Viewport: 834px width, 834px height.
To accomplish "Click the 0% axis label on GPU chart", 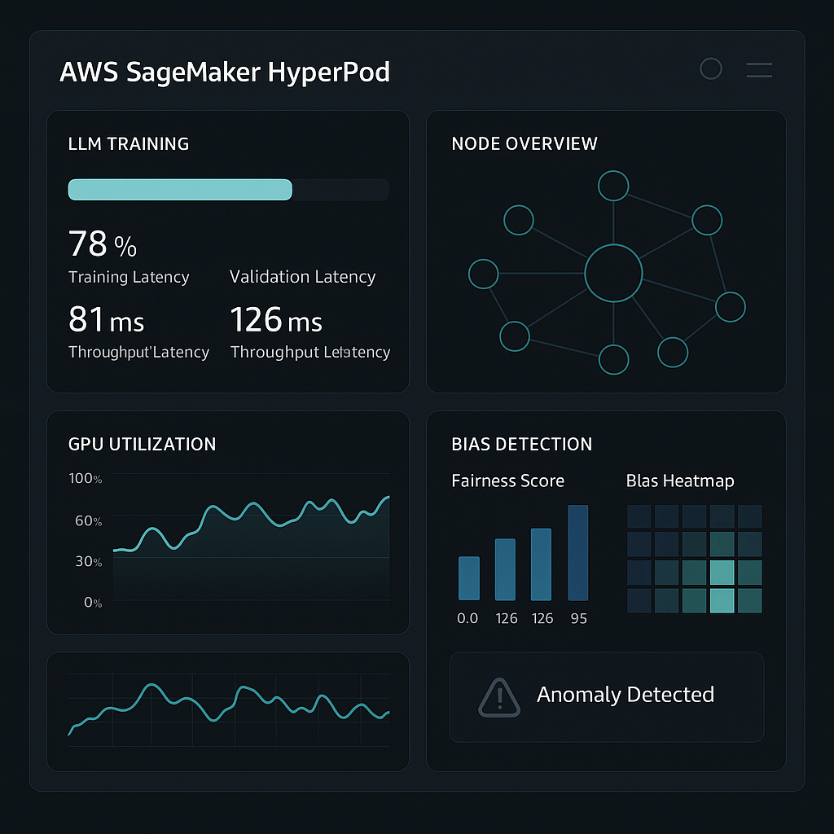I will pos(93,602).
